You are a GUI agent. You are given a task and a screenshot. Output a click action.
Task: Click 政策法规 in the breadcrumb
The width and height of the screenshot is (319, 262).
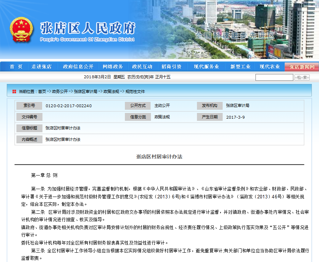111,92
